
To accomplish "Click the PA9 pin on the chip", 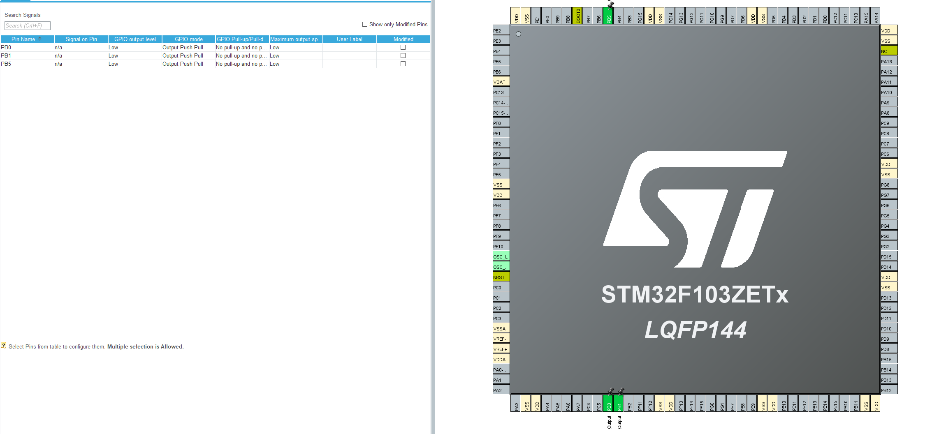I will tap(889, 102).
